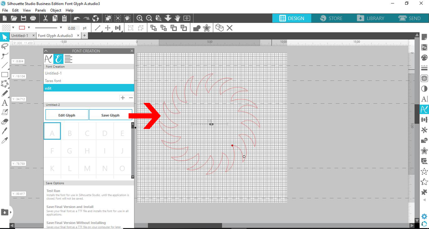Open the fill pattern dropdown arrow
The image size is (429, 229).
[13, 28]
